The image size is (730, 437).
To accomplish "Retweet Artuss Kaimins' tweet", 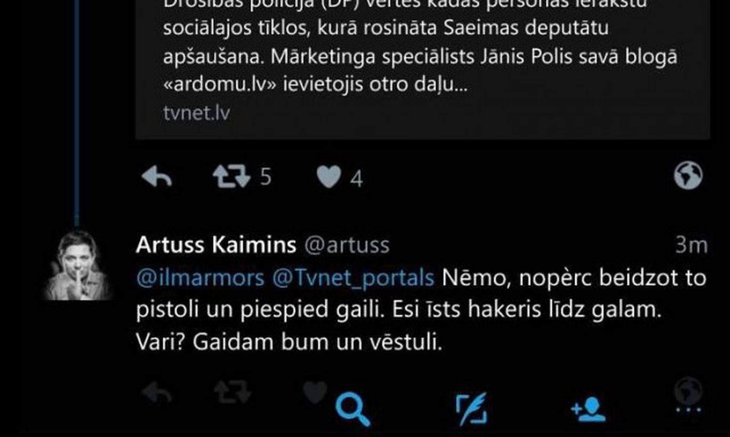I will click(232, 393).
